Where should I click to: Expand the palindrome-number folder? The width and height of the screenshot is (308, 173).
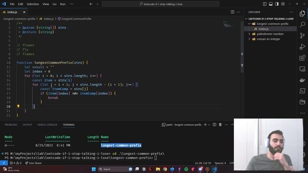click(249, 34)
